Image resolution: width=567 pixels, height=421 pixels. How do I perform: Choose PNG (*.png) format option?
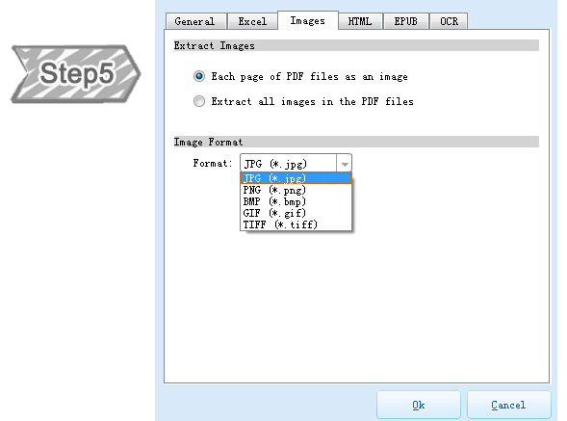click(296, 190)
